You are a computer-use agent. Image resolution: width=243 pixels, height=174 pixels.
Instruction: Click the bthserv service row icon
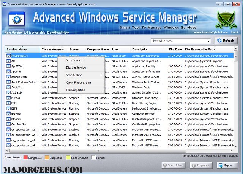(8, 119)
